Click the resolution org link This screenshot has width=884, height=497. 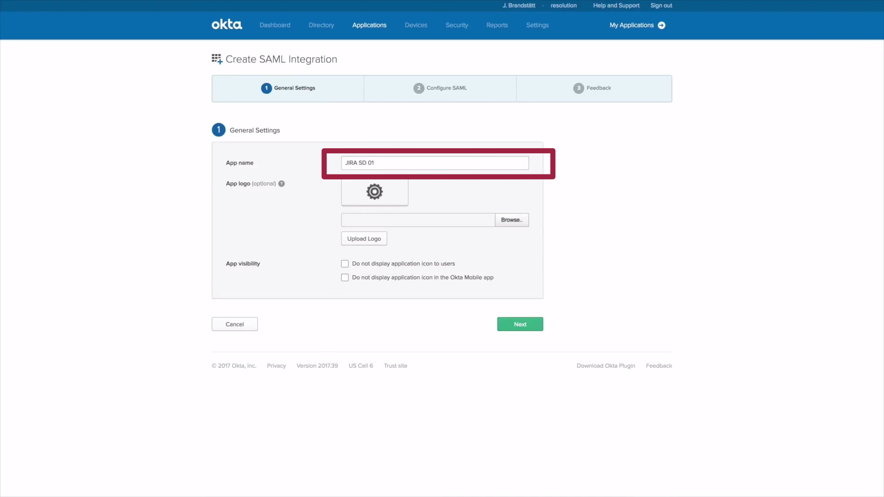click(x=564, y=6)
